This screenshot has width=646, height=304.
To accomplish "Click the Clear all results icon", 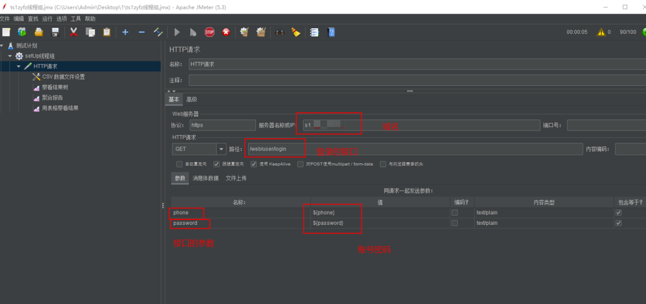I will (261, 32).
